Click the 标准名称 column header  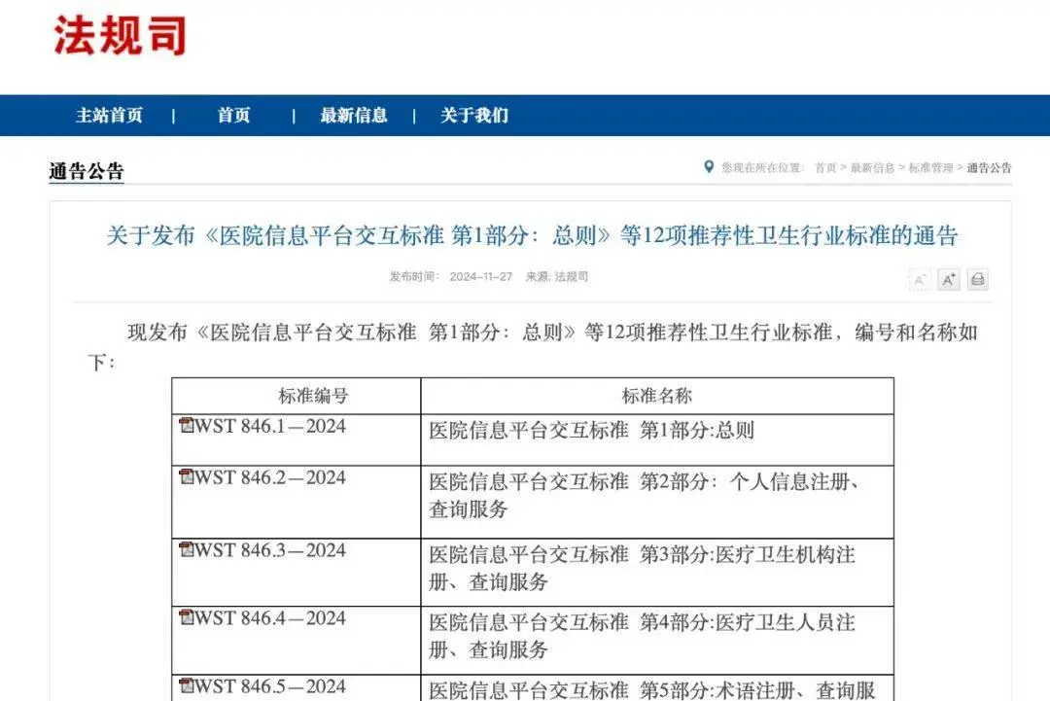[x=657, y=396]
